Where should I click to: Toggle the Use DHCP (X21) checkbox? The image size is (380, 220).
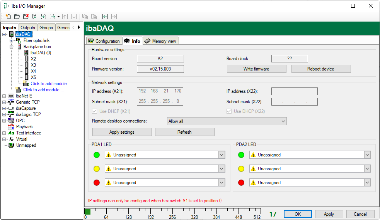click(94, 111)
